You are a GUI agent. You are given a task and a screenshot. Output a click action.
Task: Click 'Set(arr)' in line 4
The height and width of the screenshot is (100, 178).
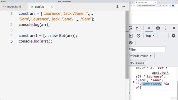click(x=66, y=36)
